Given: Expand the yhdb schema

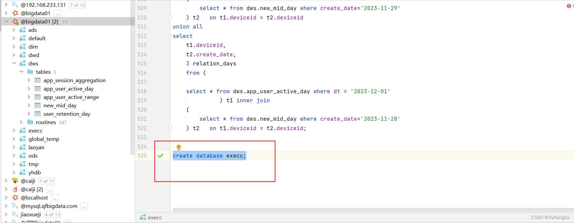Looking at the screenshot, I should point(14,172).
